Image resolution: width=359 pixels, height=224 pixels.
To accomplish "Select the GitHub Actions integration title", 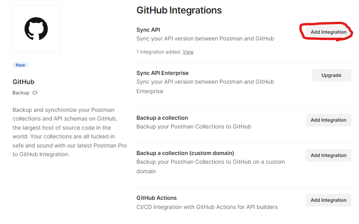I will (x=156, y=198).
